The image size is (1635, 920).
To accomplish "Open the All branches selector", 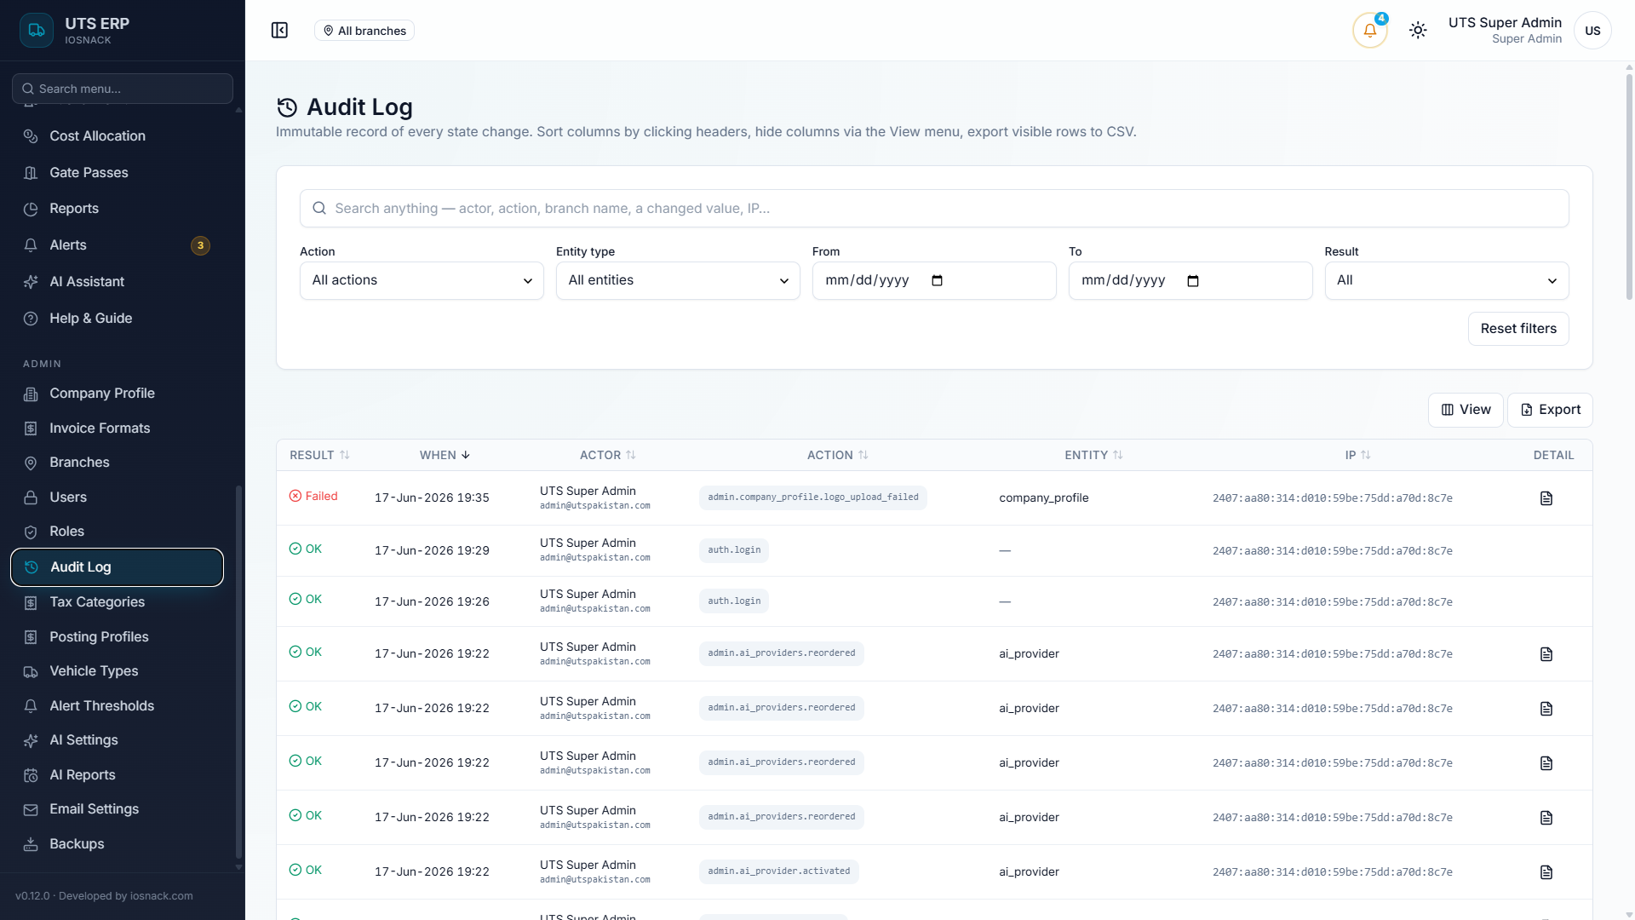I will [x=364, y=31].
